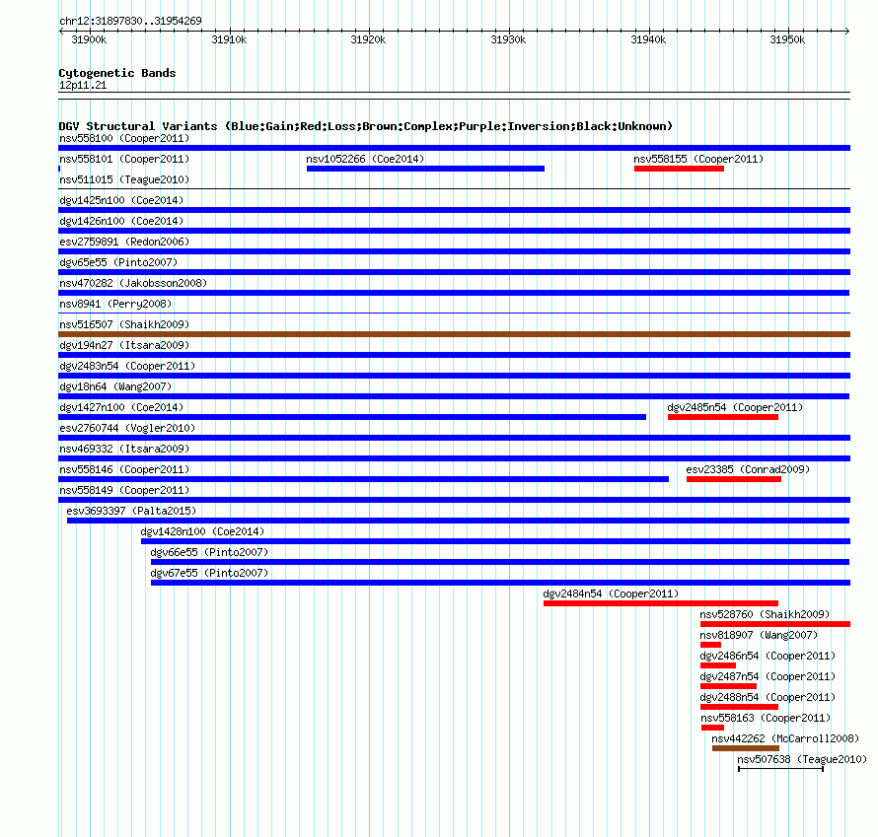Open nsv8941 (Perry2008) variant label
Image resolution: width=878 pixels, height=837 pixels.
pyautogui.click(x=115, y=304)
